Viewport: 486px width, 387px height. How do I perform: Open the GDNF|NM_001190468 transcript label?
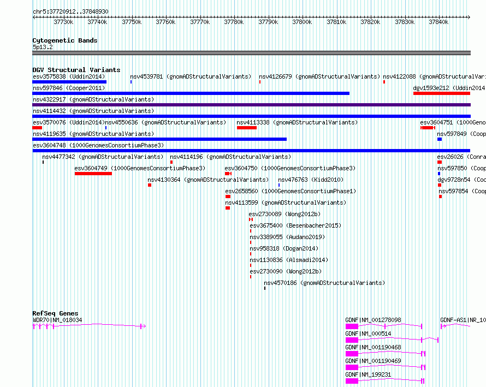coord(373,347)
